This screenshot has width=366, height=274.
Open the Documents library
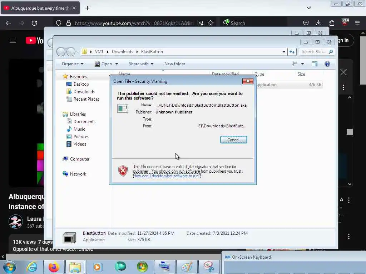pyautogui.click(x=84, y=122)
